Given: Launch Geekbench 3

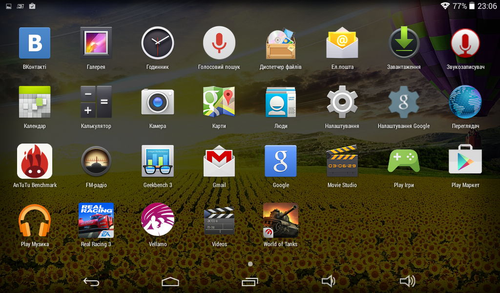Looking at the screenshot, I should point(158,161).
